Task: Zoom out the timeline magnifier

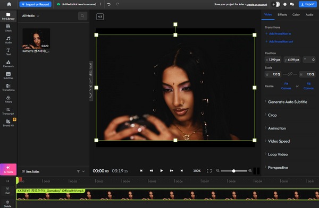Action: click(x=217, y=171)
